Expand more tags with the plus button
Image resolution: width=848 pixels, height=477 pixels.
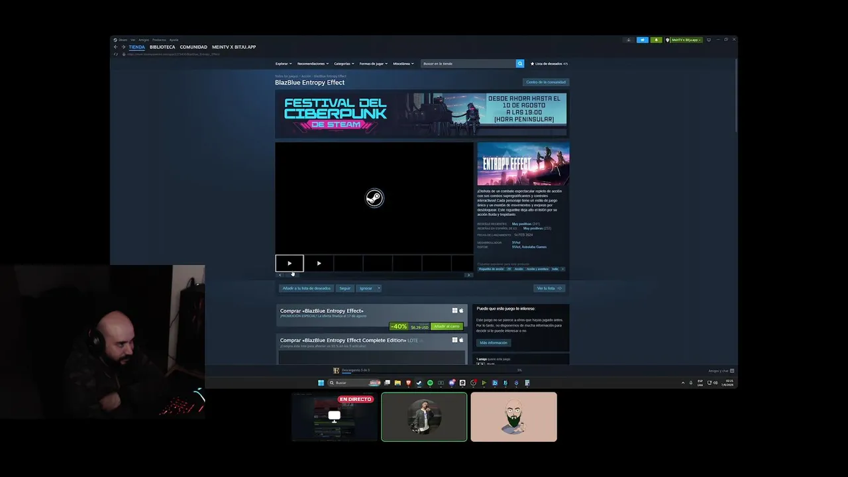[x=562, y=269]
